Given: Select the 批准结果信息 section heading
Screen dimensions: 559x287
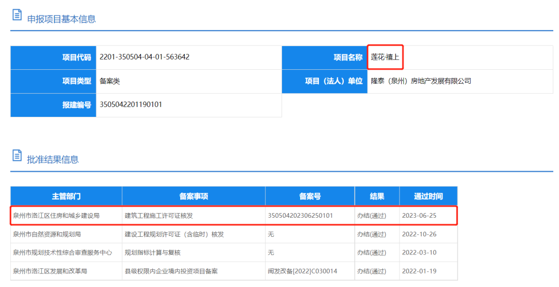Looking at the screenshot, I should (x=53, y=159).
